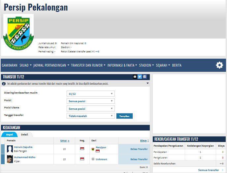The width and height of the screenshot is (227, 173).
Task: Open the Tanggal transfer dropdown
Action: click(x=91, y=116)
